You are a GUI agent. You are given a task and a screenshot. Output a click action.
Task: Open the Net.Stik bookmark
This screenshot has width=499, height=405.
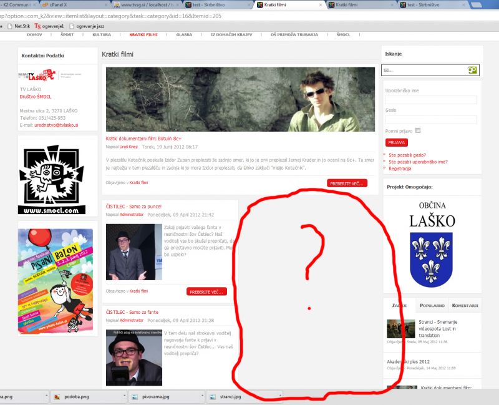click(19, 26)
